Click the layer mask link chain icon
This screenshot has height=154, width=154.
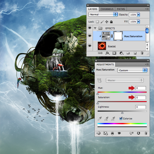coord(112,36)
